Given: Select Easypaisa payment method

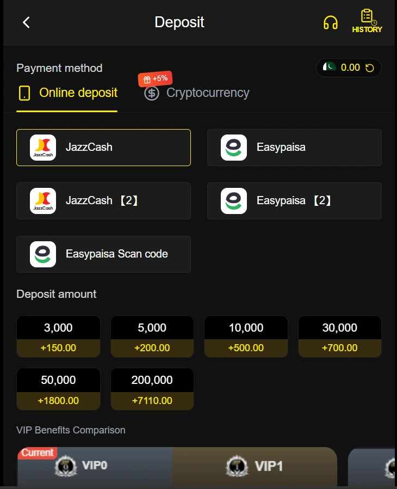Looking at the screenshot, I should point(294,148).
